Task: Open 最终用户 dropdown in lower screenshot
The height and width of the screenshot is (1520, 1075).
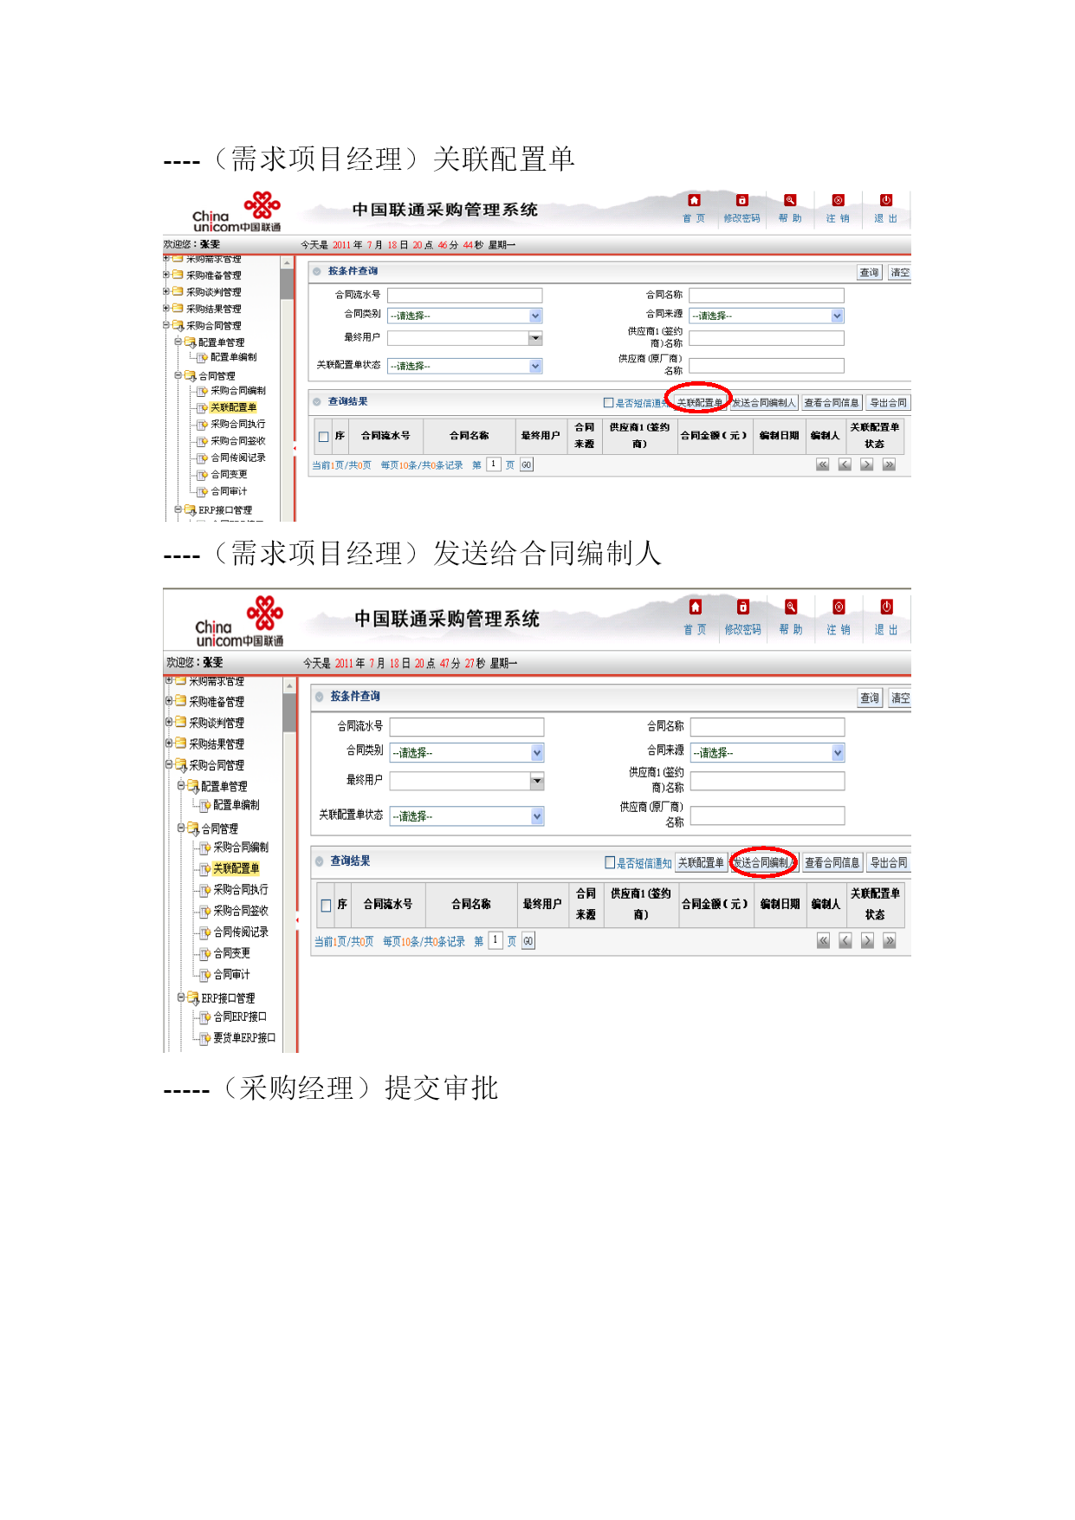Action: (537, 782)
